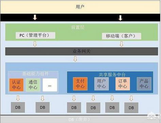Click the 共享服务中台 group title
This screenshot has width=161, height=123.
(112, 74)
